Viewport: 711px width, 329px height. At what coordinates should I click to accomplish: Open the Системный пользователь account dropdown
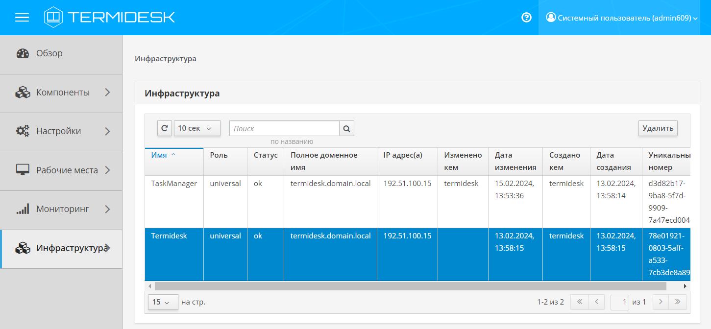624,18
